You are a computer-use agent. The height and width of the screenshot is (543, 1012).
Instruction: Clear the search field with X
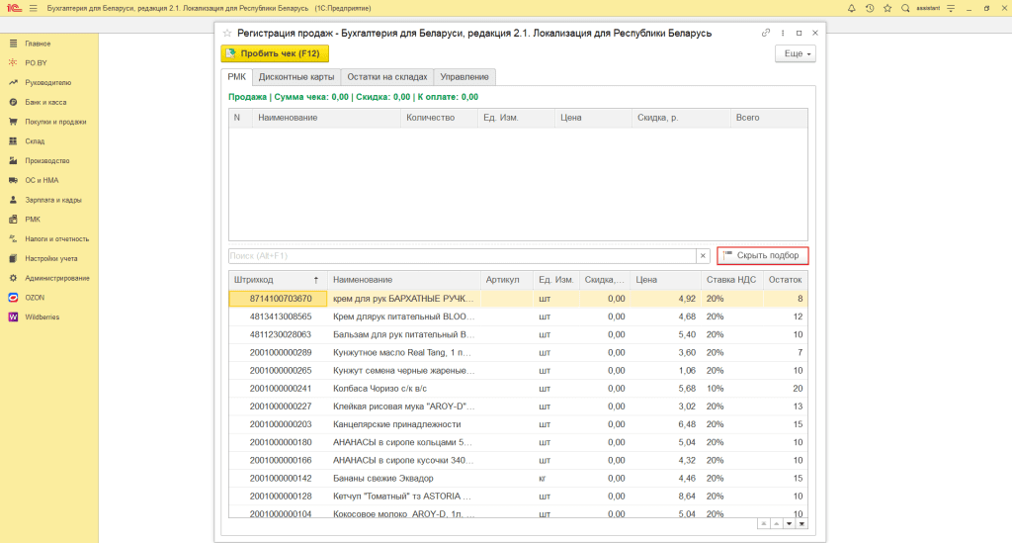[703, 256]
